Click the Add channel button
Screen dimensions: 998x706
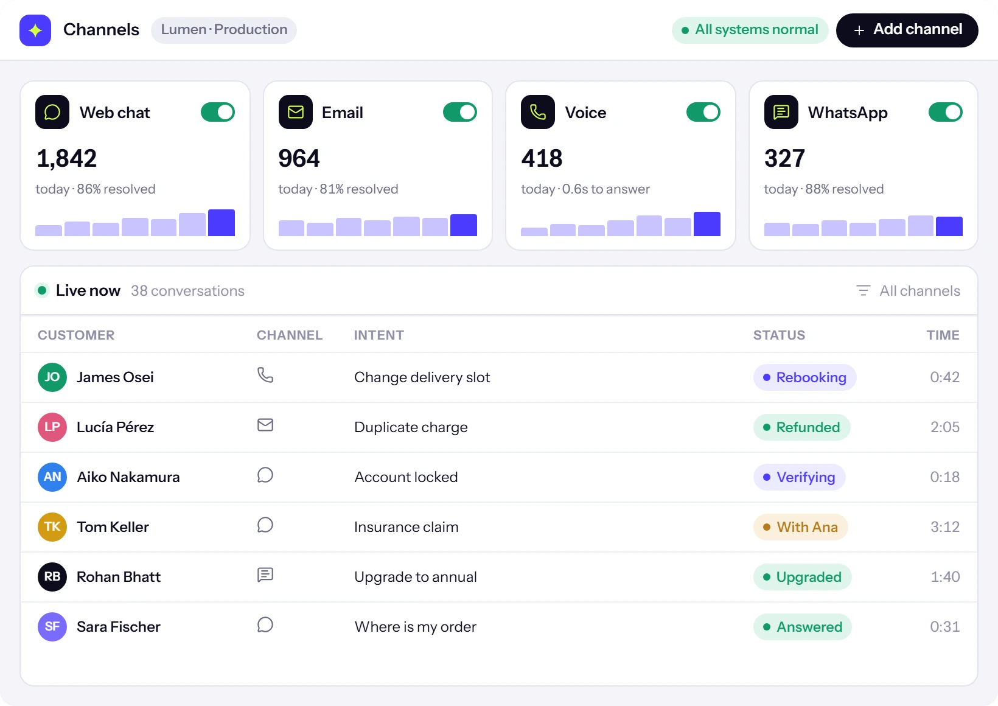pyautogui.click(x=907, y=30)
